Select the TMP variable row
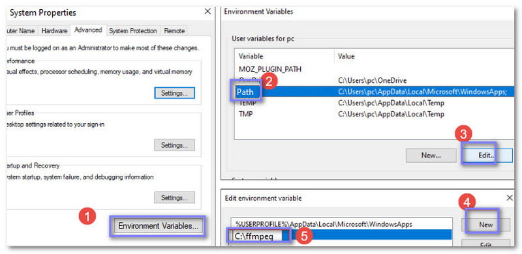This screenshot has width=522, height=254. (374, 115)
